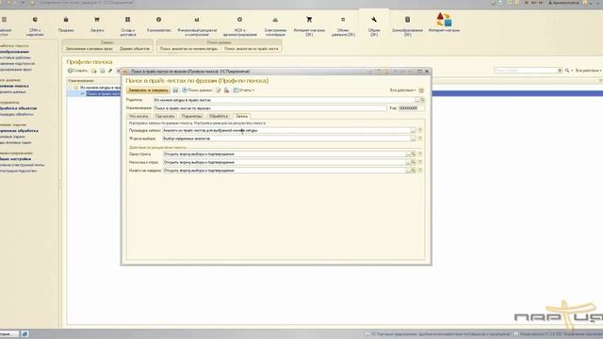Open Заполнение ключевых фраз service link
The height and width of the screenshot is (339, 603).
pos(90,49)
